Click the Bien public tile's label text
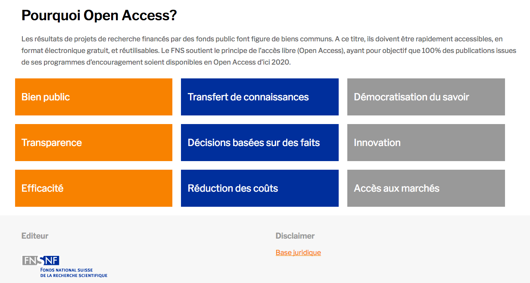Image resolution: width=530 pixels, height=283 pixels. pos(46,97)
